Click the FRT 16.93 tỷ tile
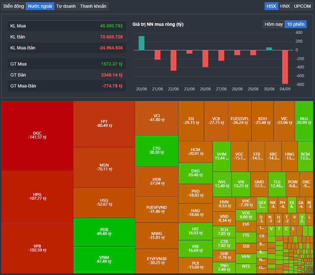This screenshot has height=275, width=315. click(196, 231)
